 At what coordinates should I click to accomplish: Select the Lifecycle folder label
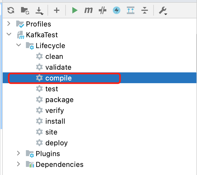[50, 46]
